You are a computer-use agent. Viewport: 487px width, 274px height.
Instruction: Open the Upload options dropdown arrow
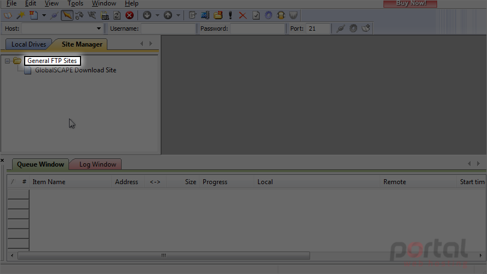[178, 15]
